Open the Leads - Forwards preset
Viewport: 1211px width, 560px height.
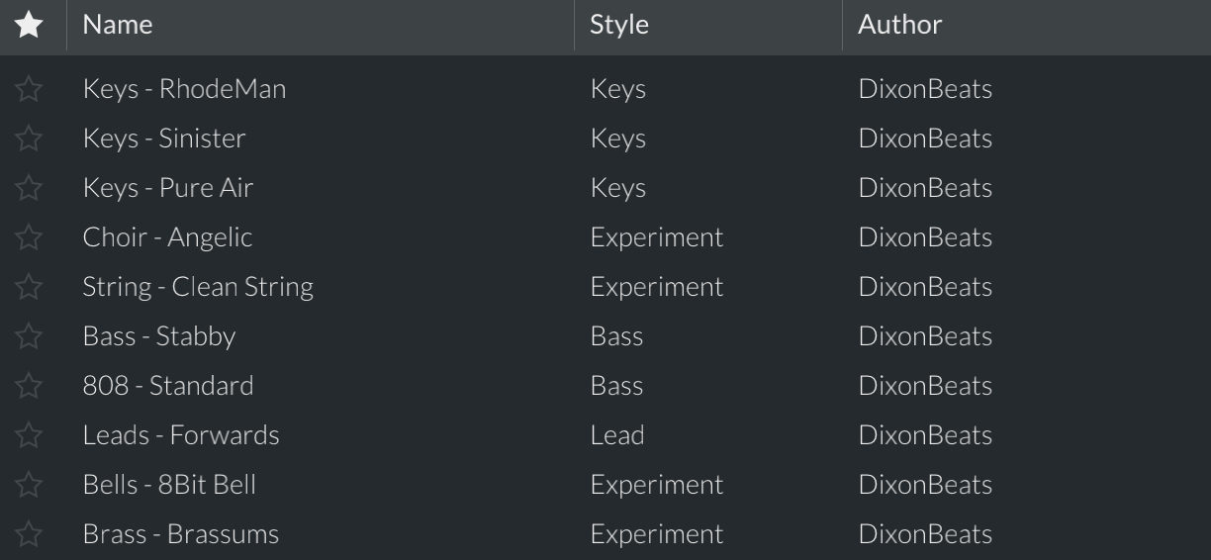pos(181,435)
